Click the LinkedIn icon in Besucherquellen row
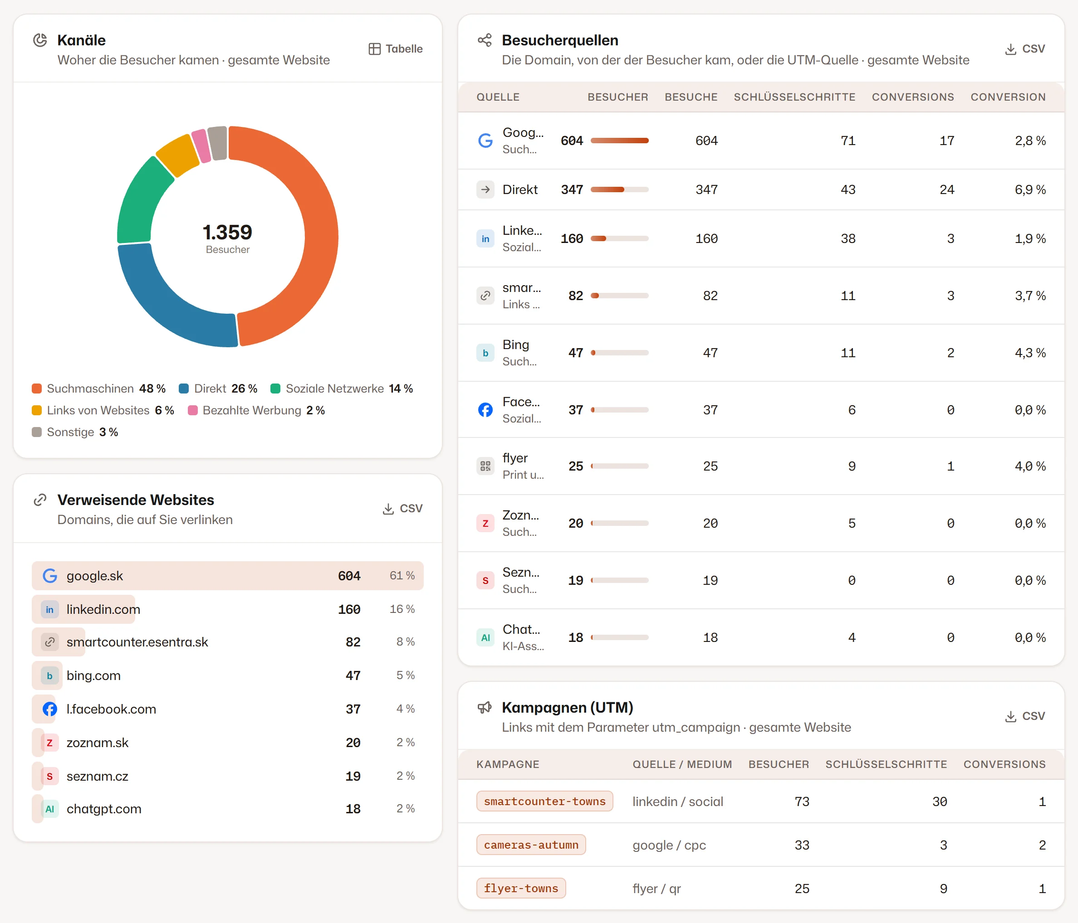 pyautogui.click(x=485, y=238)
